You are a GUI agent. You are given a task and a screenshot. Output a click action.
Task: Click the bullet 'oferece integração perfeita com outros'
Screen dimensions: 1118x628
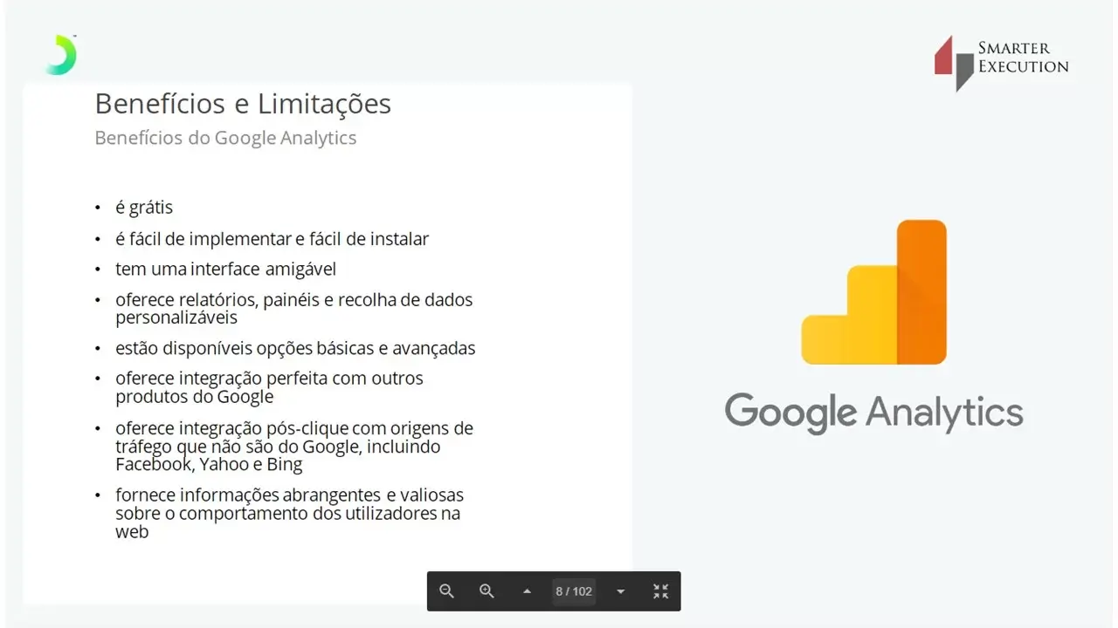tap(269, 387)
